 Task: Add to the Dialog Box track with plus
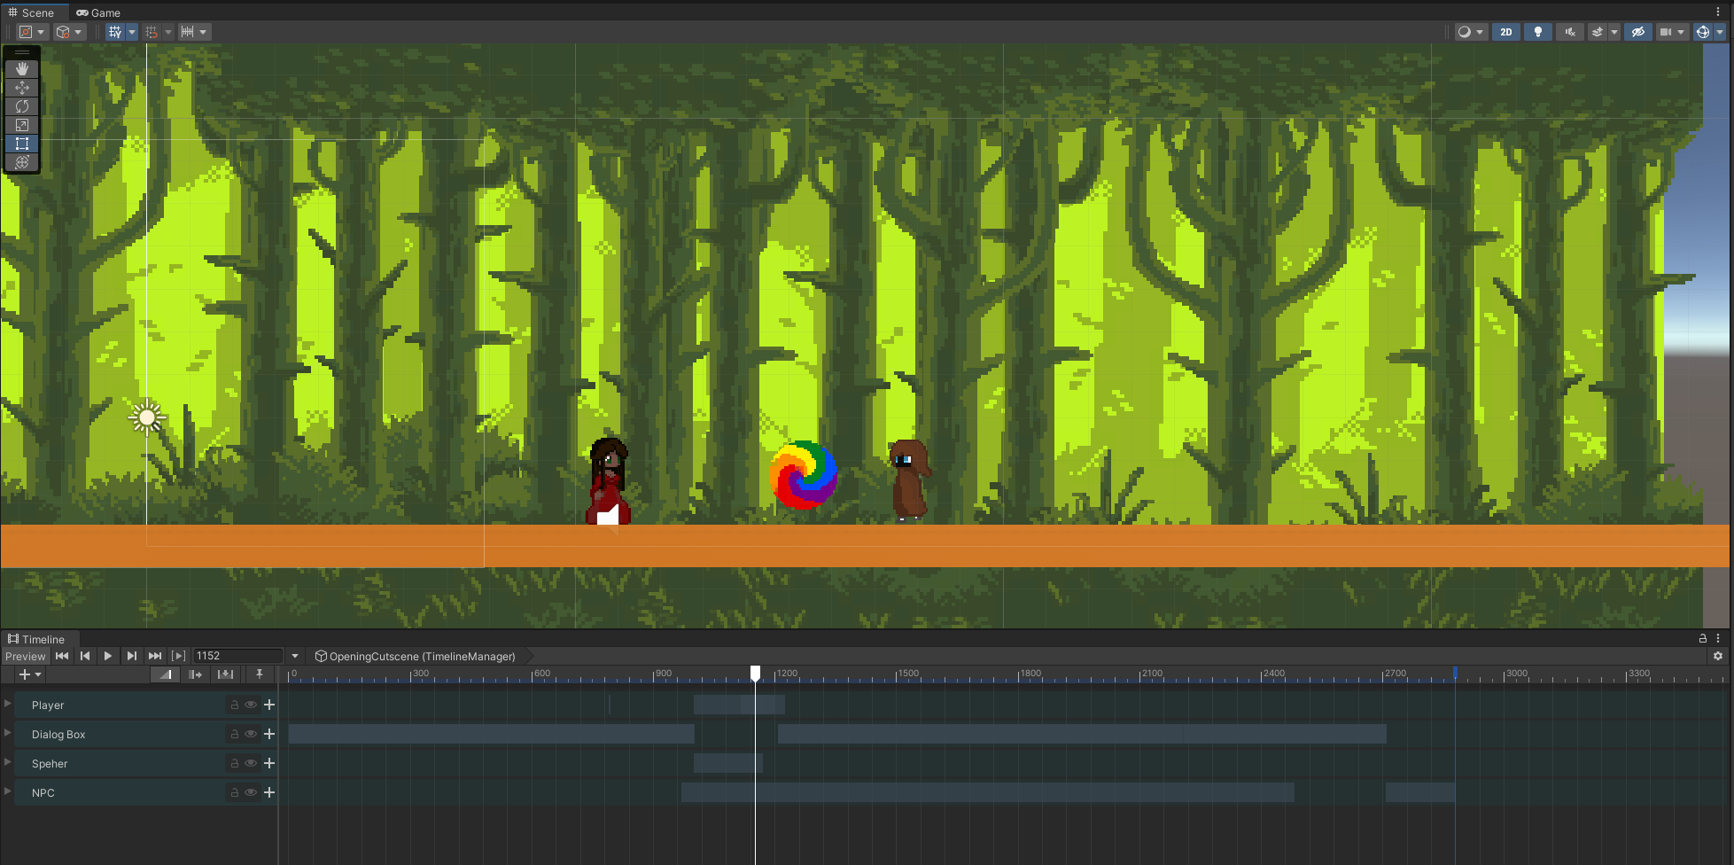point(269,734)
